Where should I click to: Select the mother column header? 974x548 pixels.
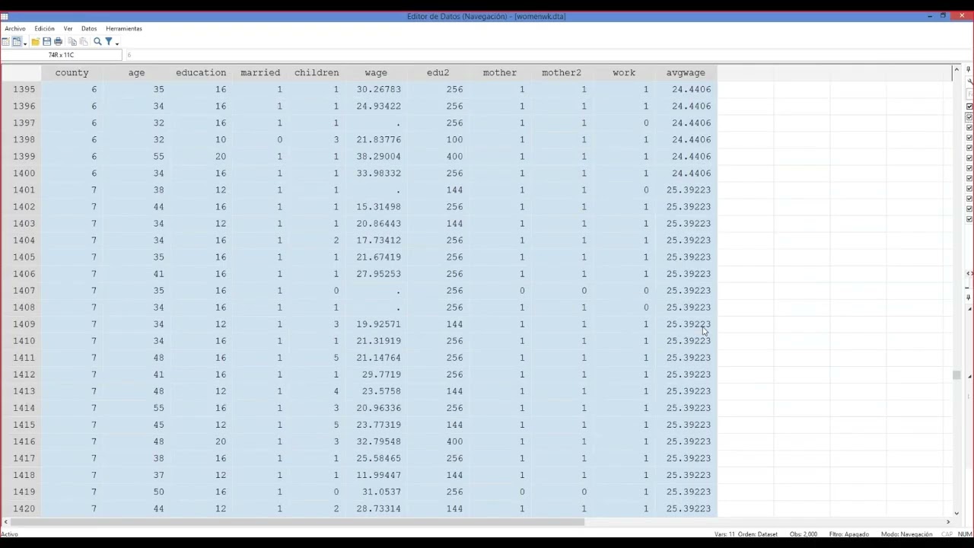(x=500, y=72)
